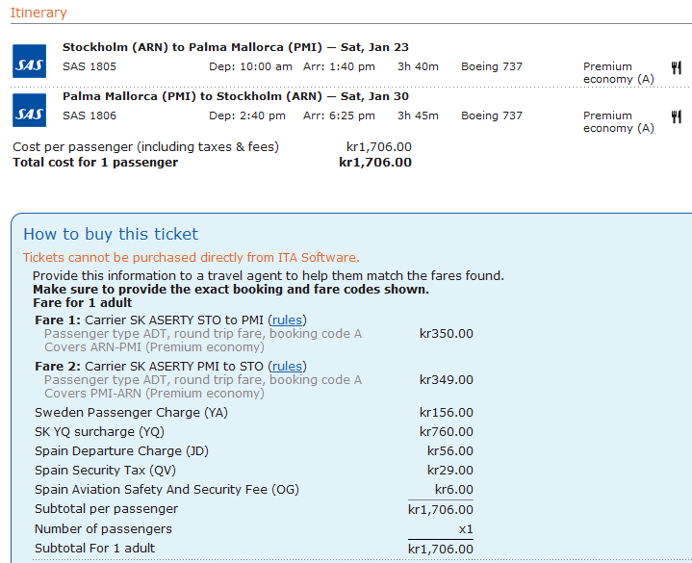Click the outbound flight's Premium economy (A) label
Screen dimensions: 692x563
point(619,73)
